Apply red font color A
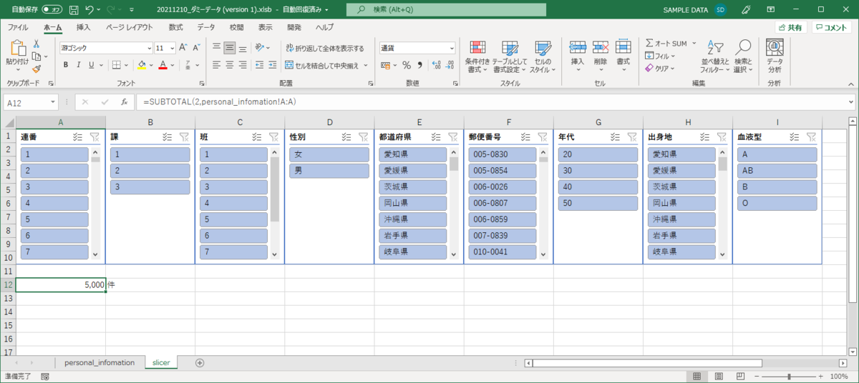859x383 pixels. 162,65
